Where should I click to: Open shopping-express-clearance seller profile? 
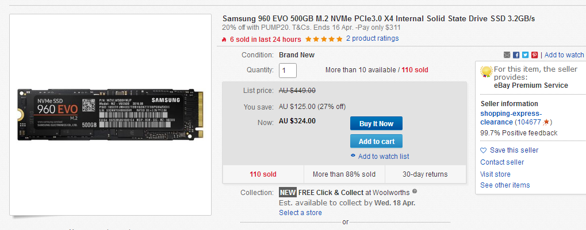point(511,118)
